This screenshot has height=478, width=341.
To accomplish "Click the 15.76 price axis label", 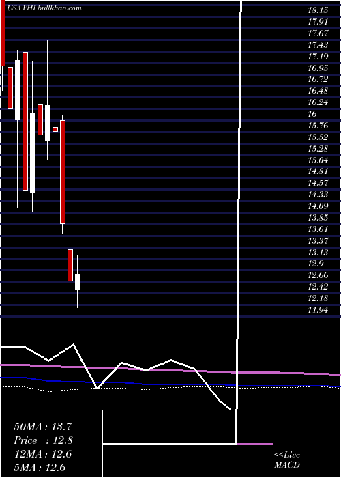I will pos(318,126).
